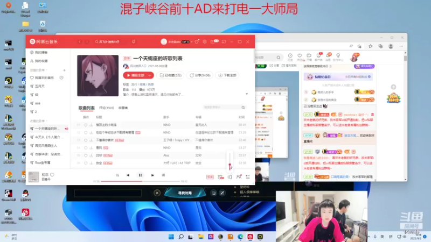The image size is (431, 242).
Task: Click the playlist cover artwork
Action: tap(98, 76)
